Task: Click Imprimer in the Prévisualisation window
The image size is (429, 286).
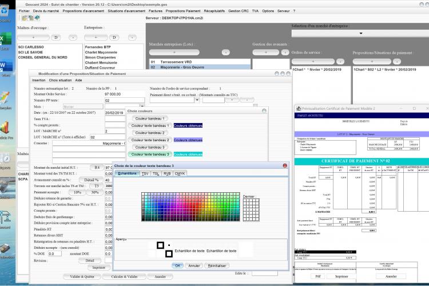Action: click(x=341, y=276)
